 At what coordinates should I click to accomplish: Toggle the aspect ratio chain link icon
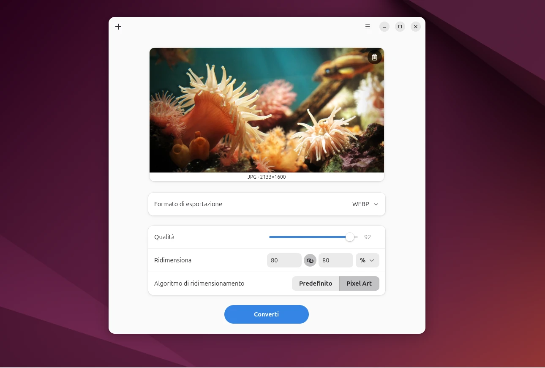point(310,260)
